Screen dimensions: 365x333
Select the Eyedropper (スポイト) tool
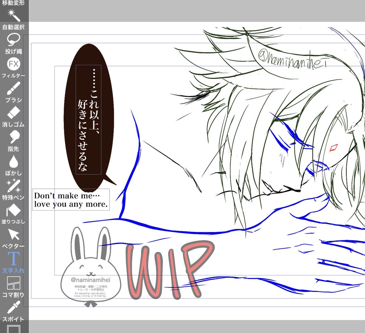(x=13, y=311)
